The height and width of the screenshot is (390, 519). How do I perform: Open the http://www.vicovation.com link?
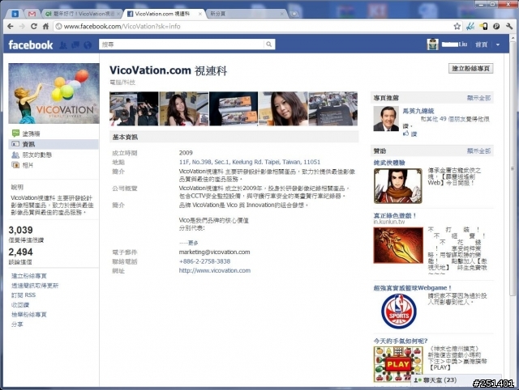[214, 270]
